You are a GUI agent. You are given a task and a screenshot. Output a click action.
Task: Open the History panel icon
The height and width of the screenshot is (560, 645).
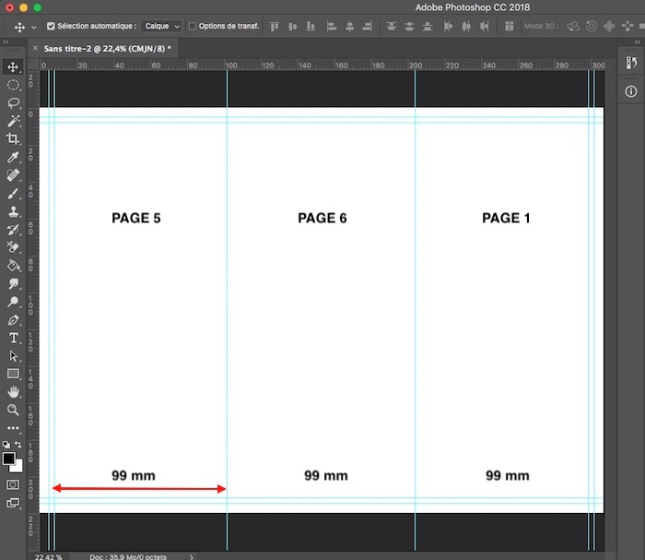(x=631, y=63)
